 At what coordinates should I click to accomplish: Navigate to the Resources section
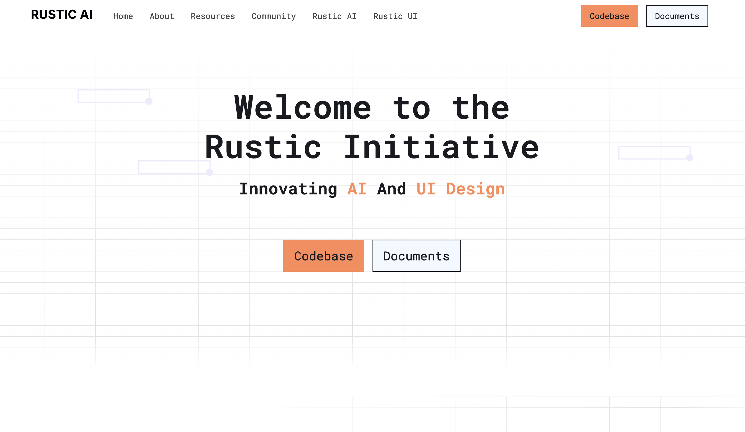[212, 16]
